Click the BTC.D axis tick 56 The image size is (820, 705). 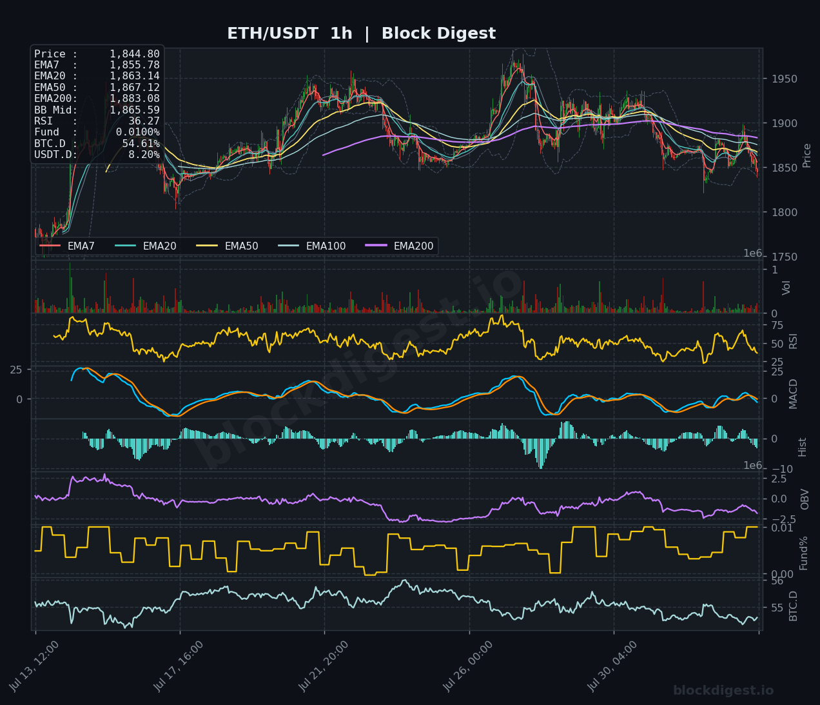(x=777, y=581)
